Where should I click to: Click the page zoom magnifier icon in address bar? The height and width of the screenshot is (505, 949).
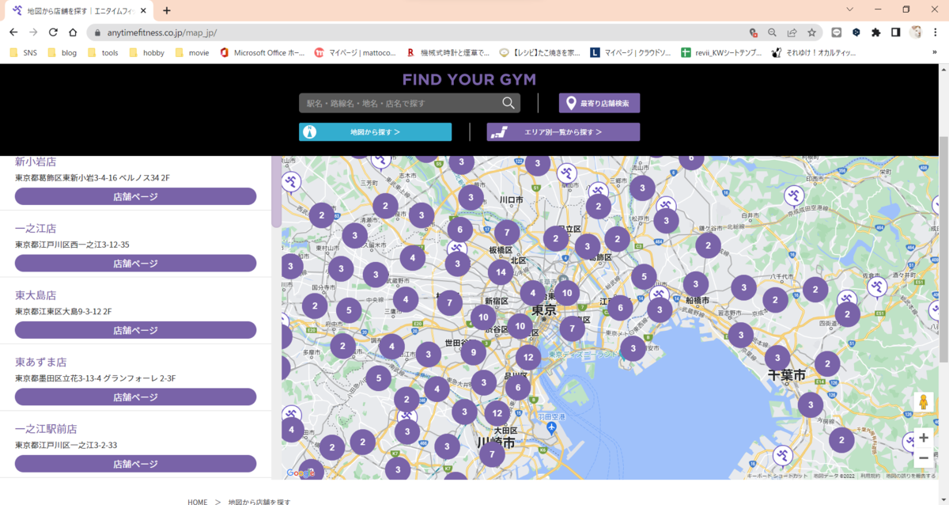[773, 32]
